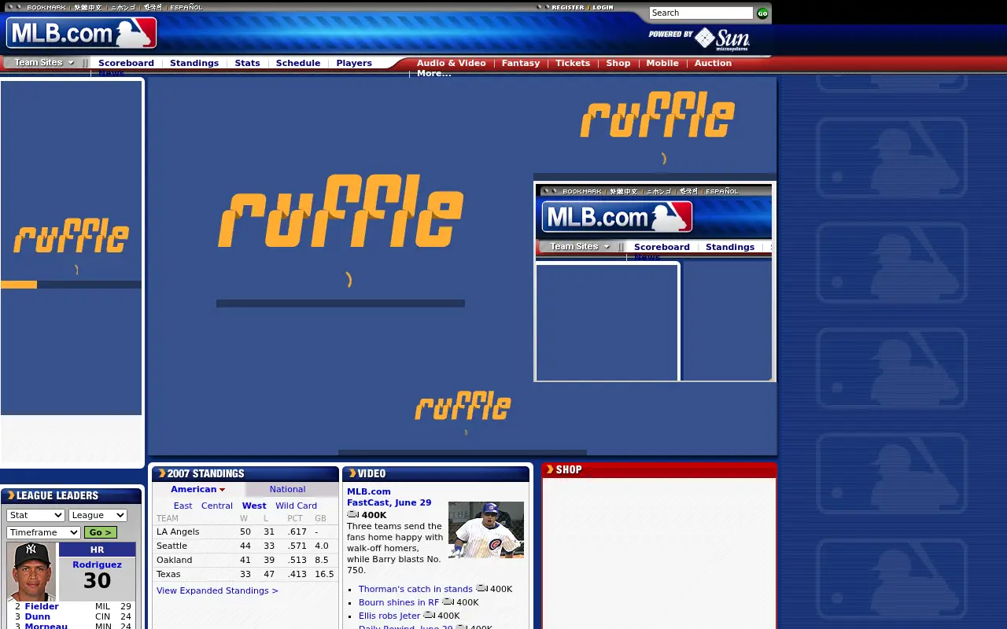
Task: Click the camera icon next to Bourn shines in RF
Action: (448, 601)
